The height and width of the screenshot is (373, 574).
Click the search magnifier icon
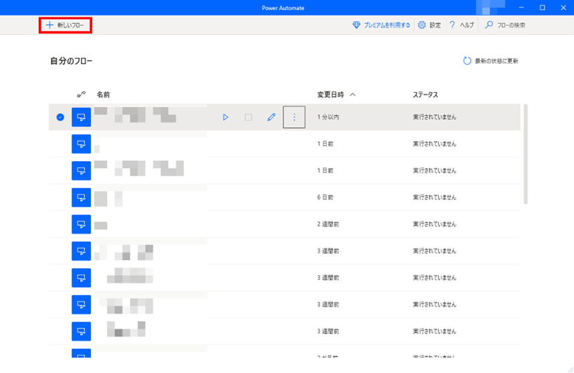(488, 25)
